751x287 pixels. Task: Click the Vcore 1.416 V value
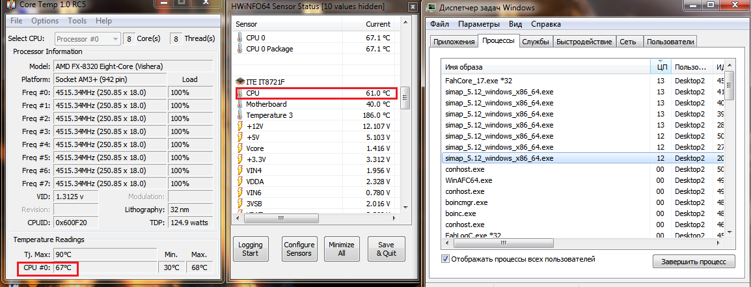click(x=378, y=148)
